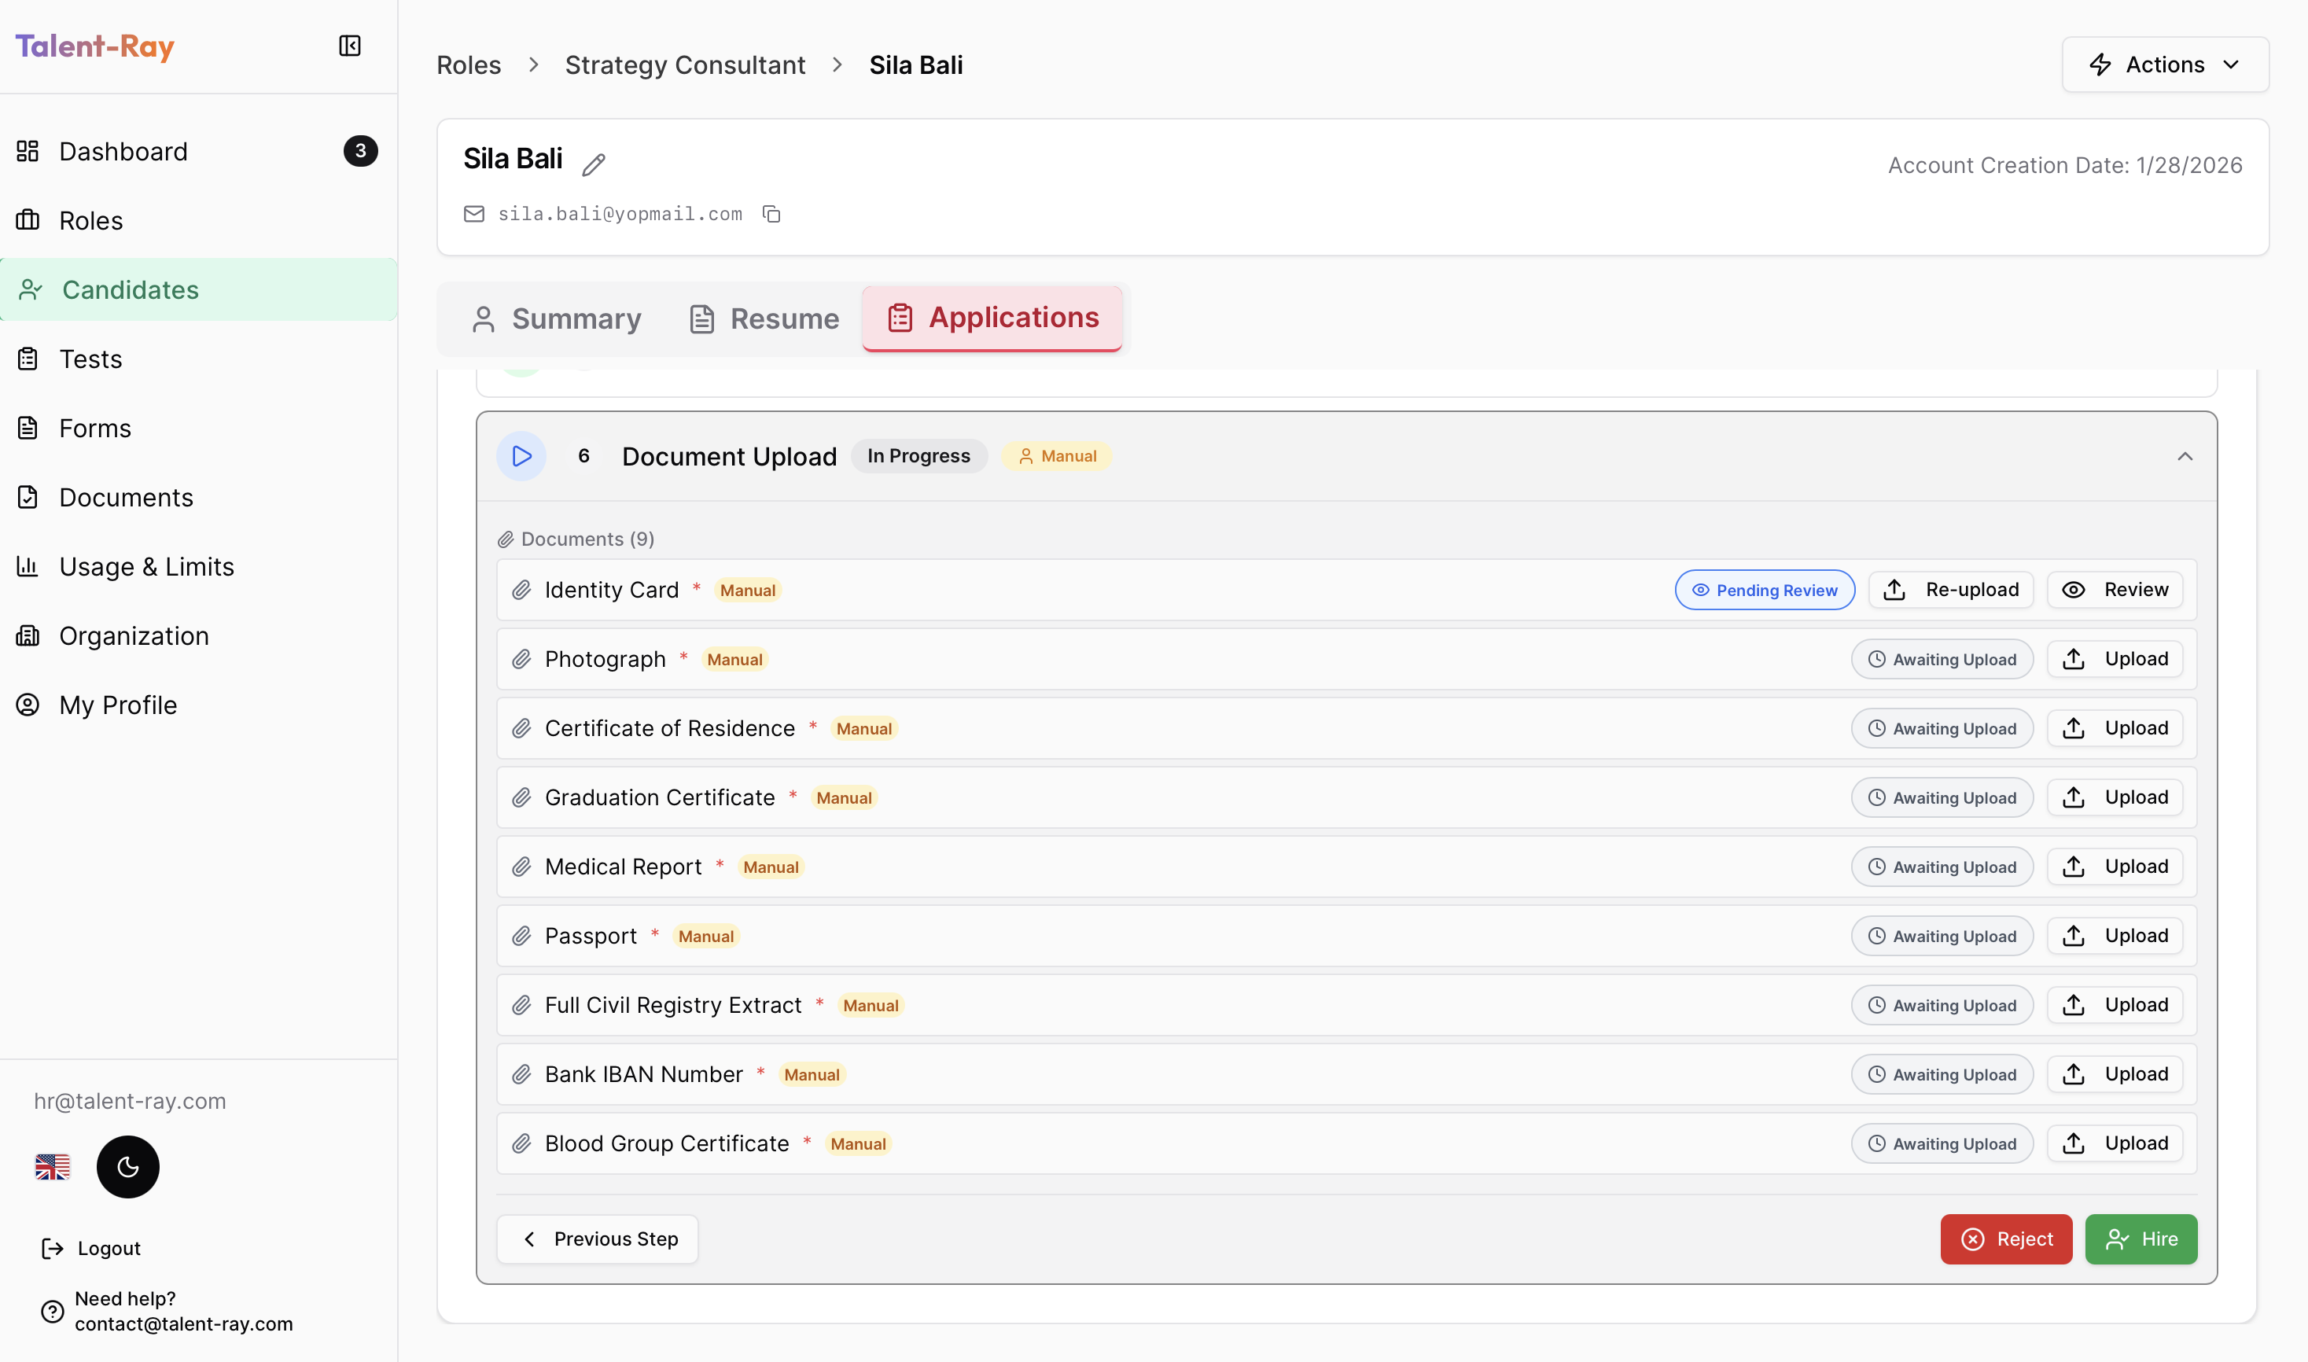Click the Previous Step button
The image size is (2308, 1362).
click(598, 1238)
